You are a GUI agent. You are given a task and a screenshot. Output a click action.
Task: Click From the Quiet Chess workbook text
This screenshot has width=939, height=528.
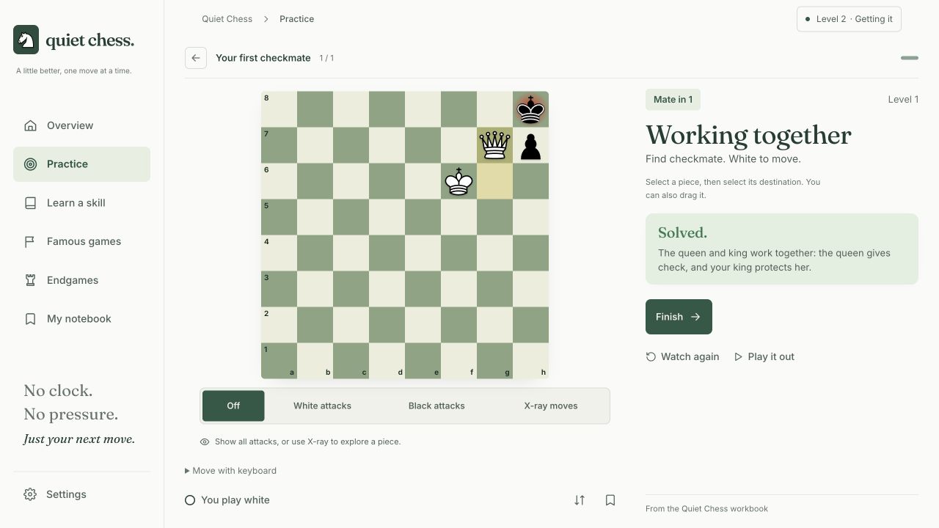point(706,509)
